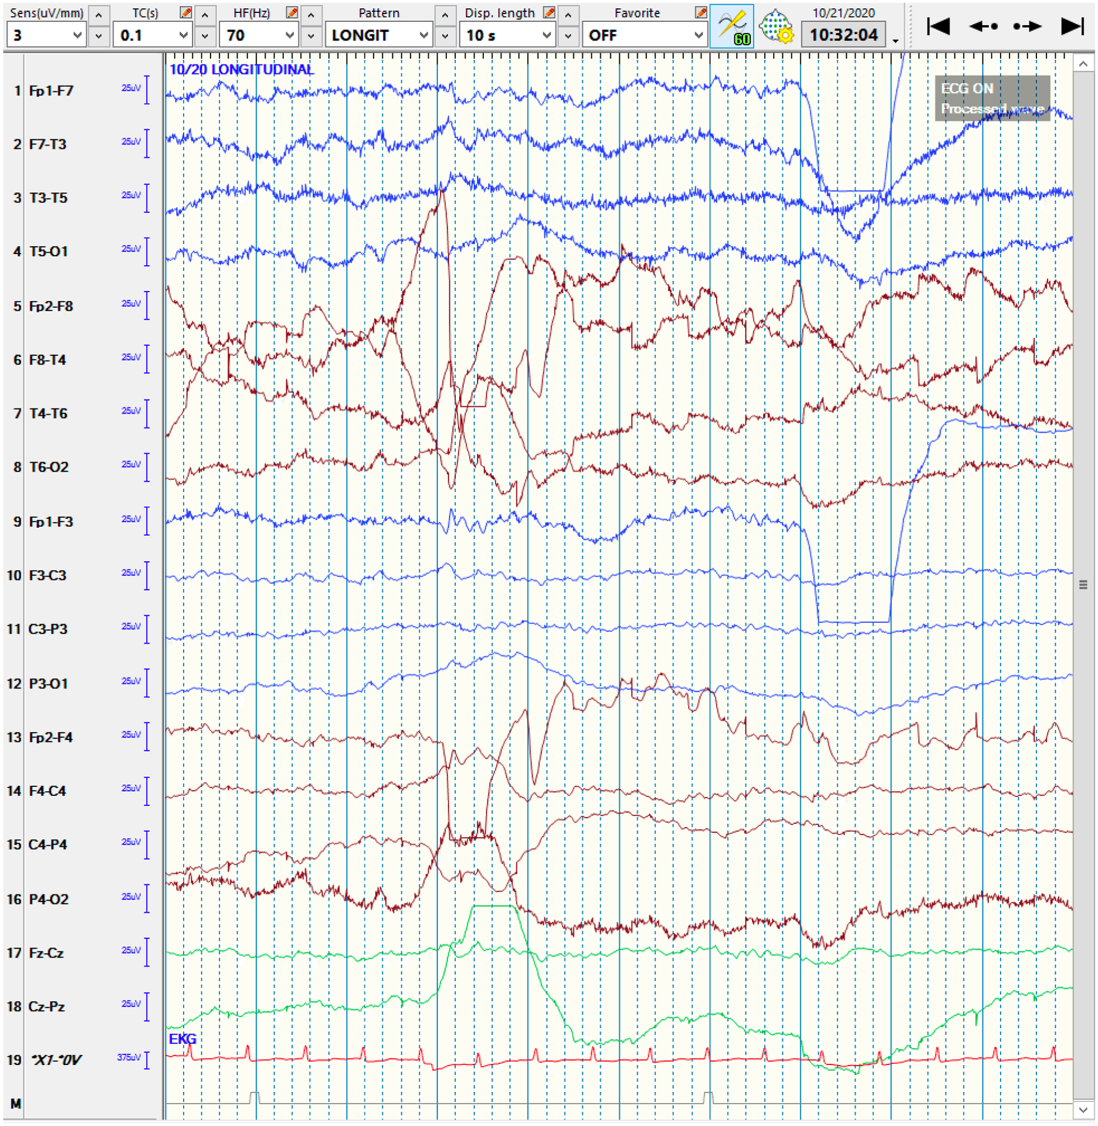Select channel 4 T5-O1 label

click(49, 251)
